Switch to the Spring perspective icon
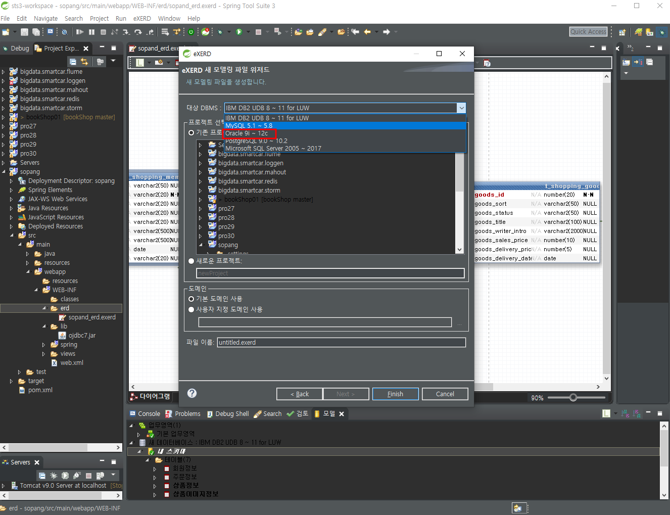This screenshot has height=515, width=670. pos(638,32)
